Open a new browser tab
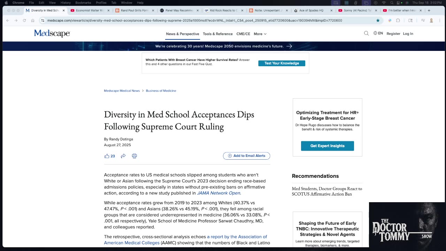446x251 pixels. 429,10
